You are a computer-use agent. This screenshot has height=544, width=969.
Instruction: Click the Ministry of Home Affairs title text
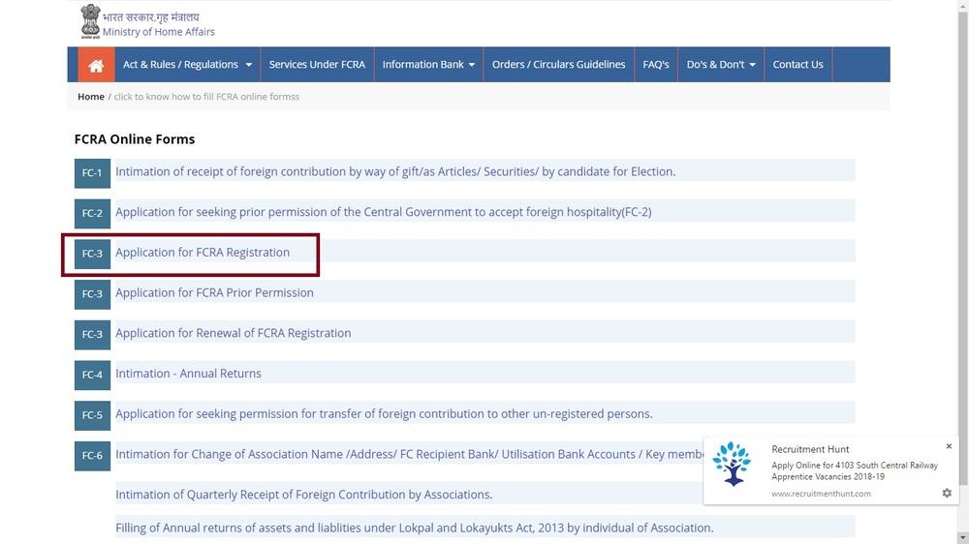(159, 32)
